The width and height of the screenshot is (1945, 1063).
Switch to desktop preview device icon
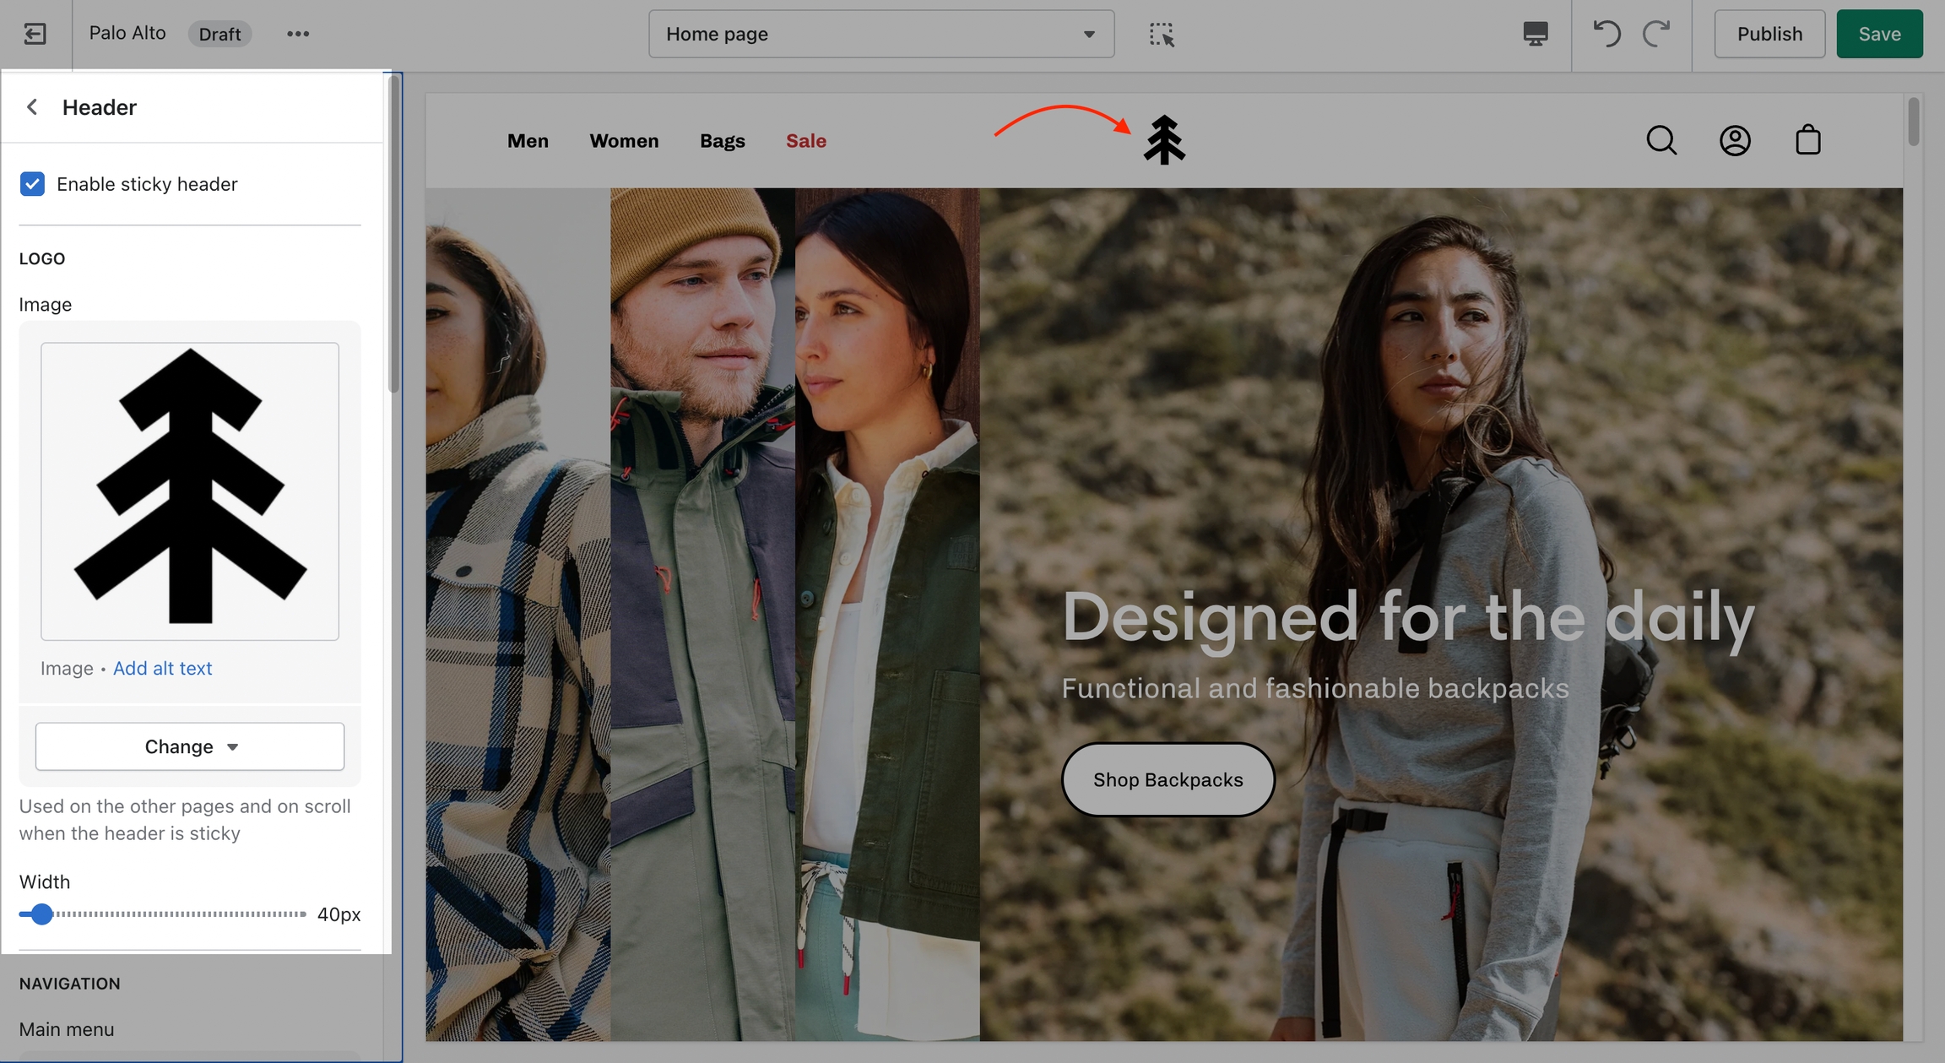pos(1535,34)
